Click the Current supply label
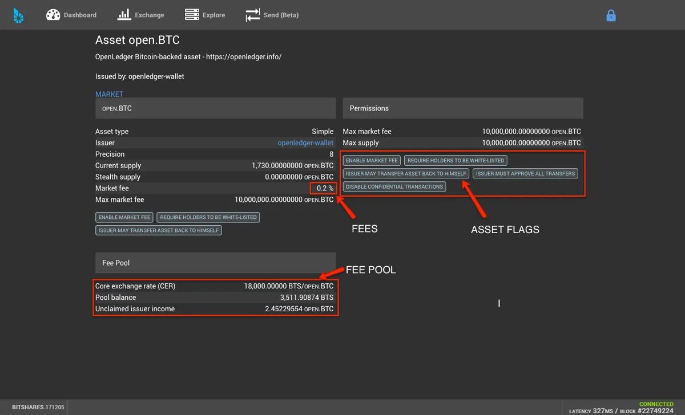 click(x=118, y=165)
